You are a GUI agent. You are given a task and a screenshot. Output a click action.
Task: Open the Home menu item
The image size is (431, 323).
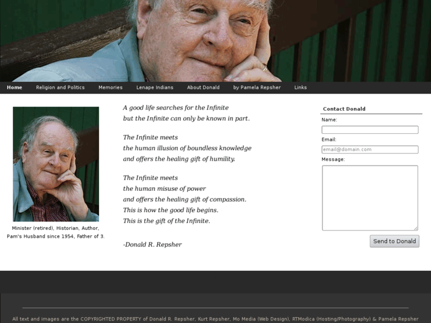click(14, 88)
